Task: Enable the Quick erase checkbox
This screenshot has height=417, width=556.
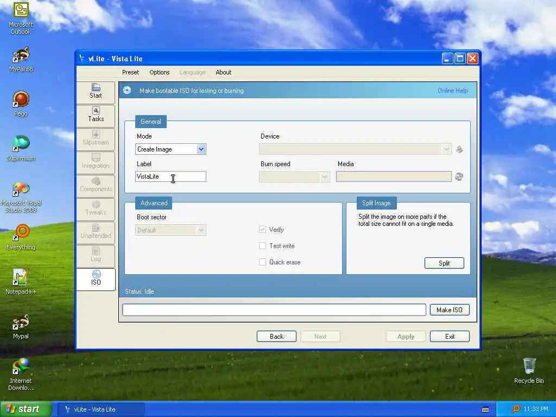Action: (x=262, y=262)
